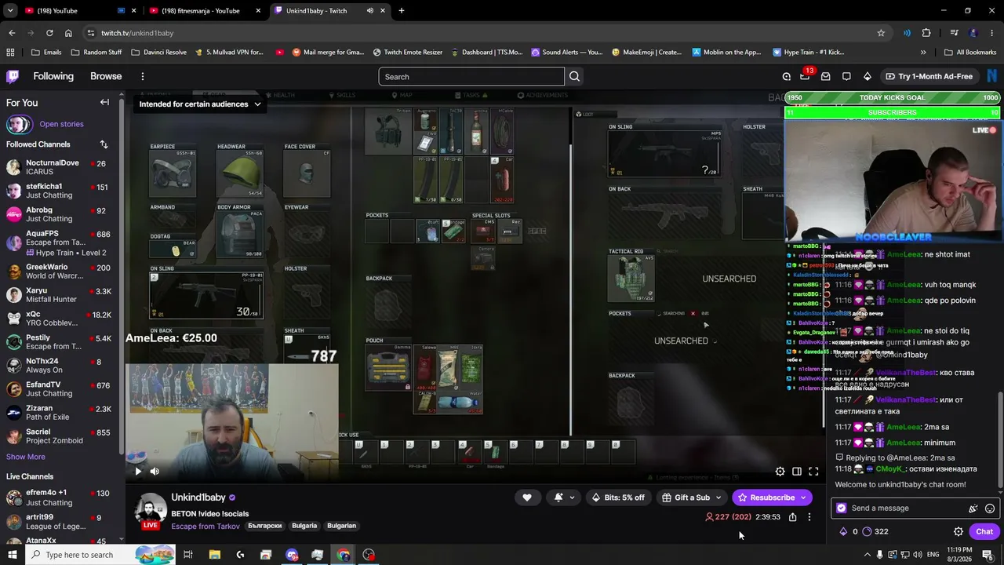Expand Intended for certain audiences dropdown

pos(200,104)
